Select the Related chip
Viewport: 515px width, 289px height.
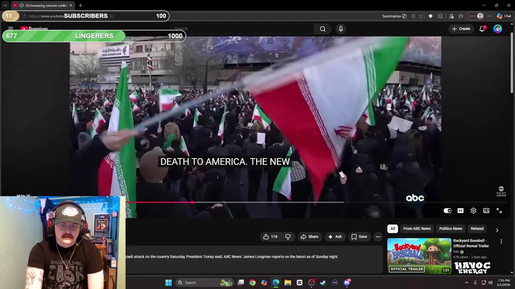(x=477, y=229)
